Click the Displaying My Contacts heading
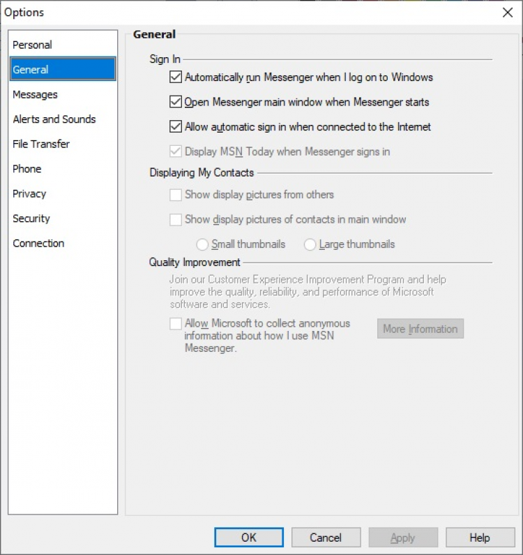 [x=202, y=172]
